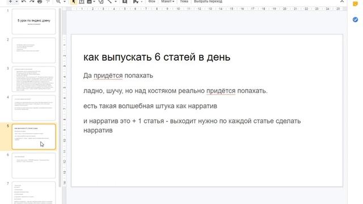Image resolution: width=363 pixels, height=204 pixels.
Task: Open the Google Tasks side panel icon
Action: tap(355, 19)
